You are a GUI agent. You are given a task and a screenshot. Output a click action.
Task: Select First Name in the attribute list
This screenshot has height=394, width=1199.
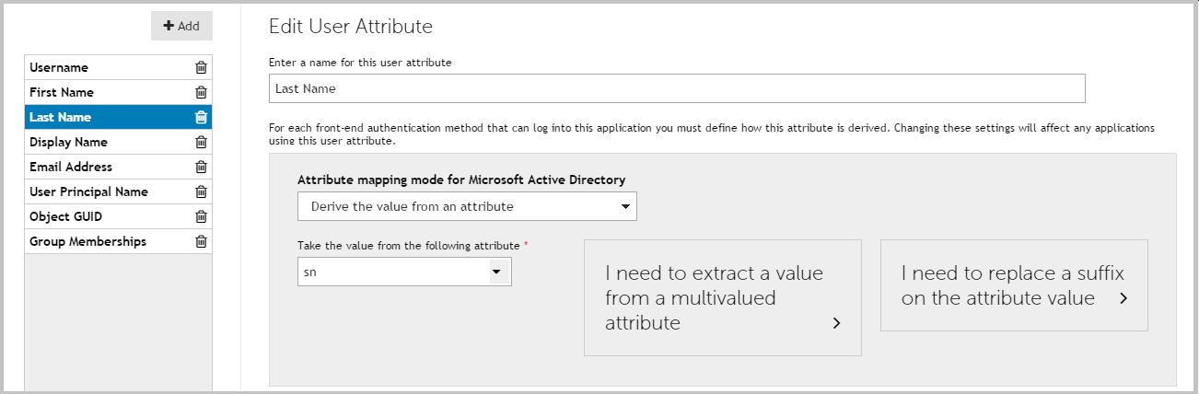(x=62, y=92)
